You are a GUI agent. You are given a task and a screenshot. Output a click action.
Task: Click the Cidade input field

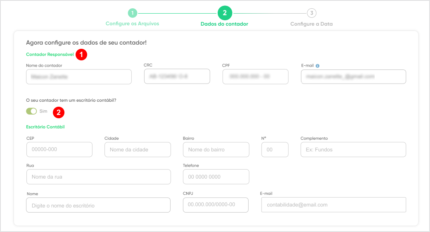pyautogui.click(x=138, y=150)
